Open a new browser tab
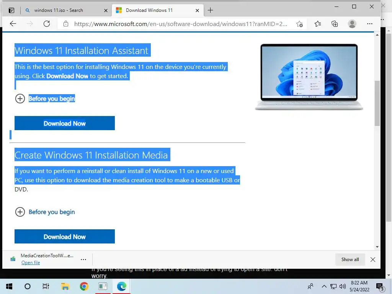The width and height of the screenshot is (392, 294). [x=211, y=10]
